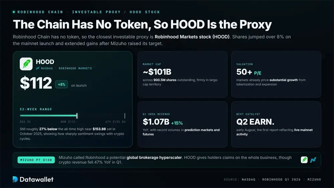Image resolution: width=334 pixels, height=188 pixels.
Task: Click the INVESTABLE PROXY breadcrumb label
Action: coord(96,12)
